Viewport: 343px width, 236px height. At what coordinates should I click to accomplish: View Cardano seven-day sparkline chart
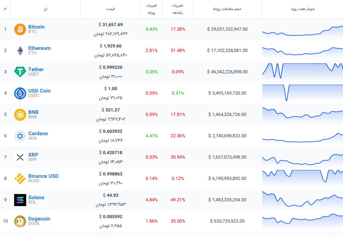[x=303, y=138]
